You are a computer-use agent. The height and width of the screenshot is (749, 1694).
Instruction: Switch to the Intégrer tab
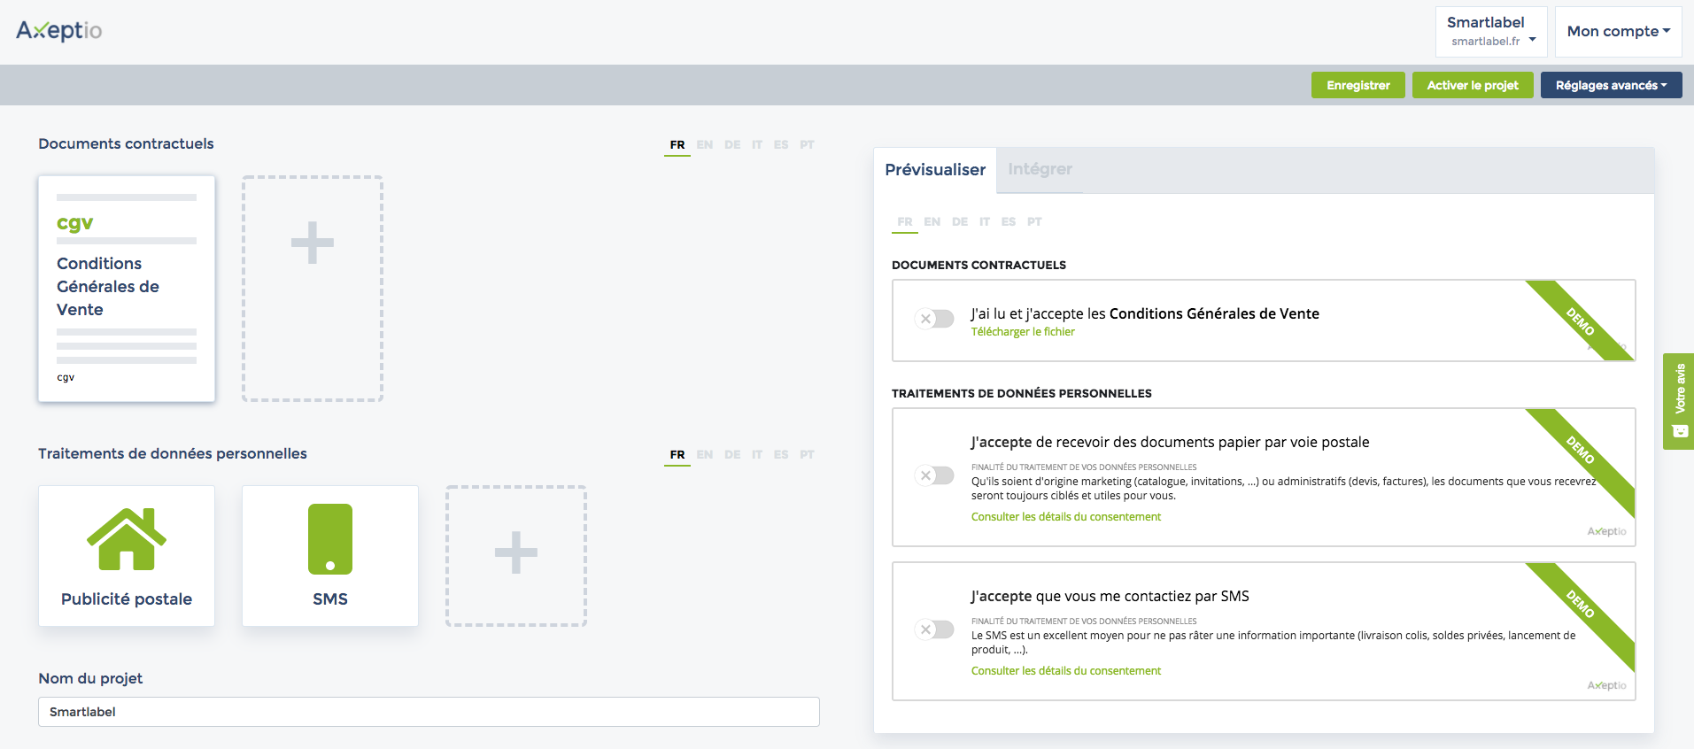1040,169
